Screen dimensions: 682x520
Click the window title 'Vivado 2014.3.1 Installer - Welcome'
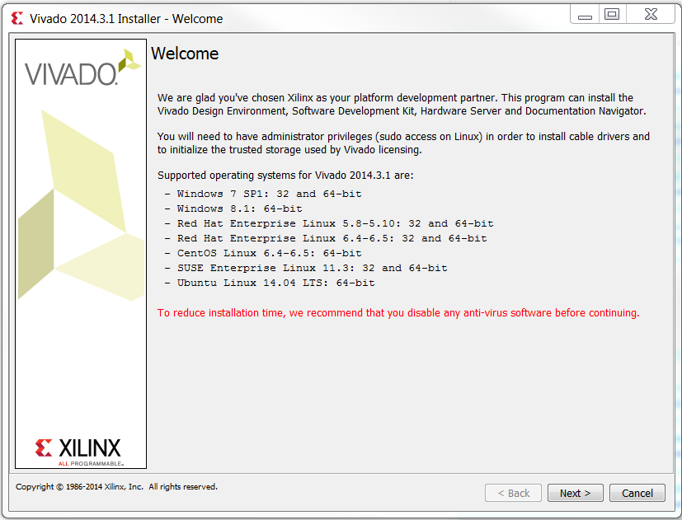click(x=126, y=19)
